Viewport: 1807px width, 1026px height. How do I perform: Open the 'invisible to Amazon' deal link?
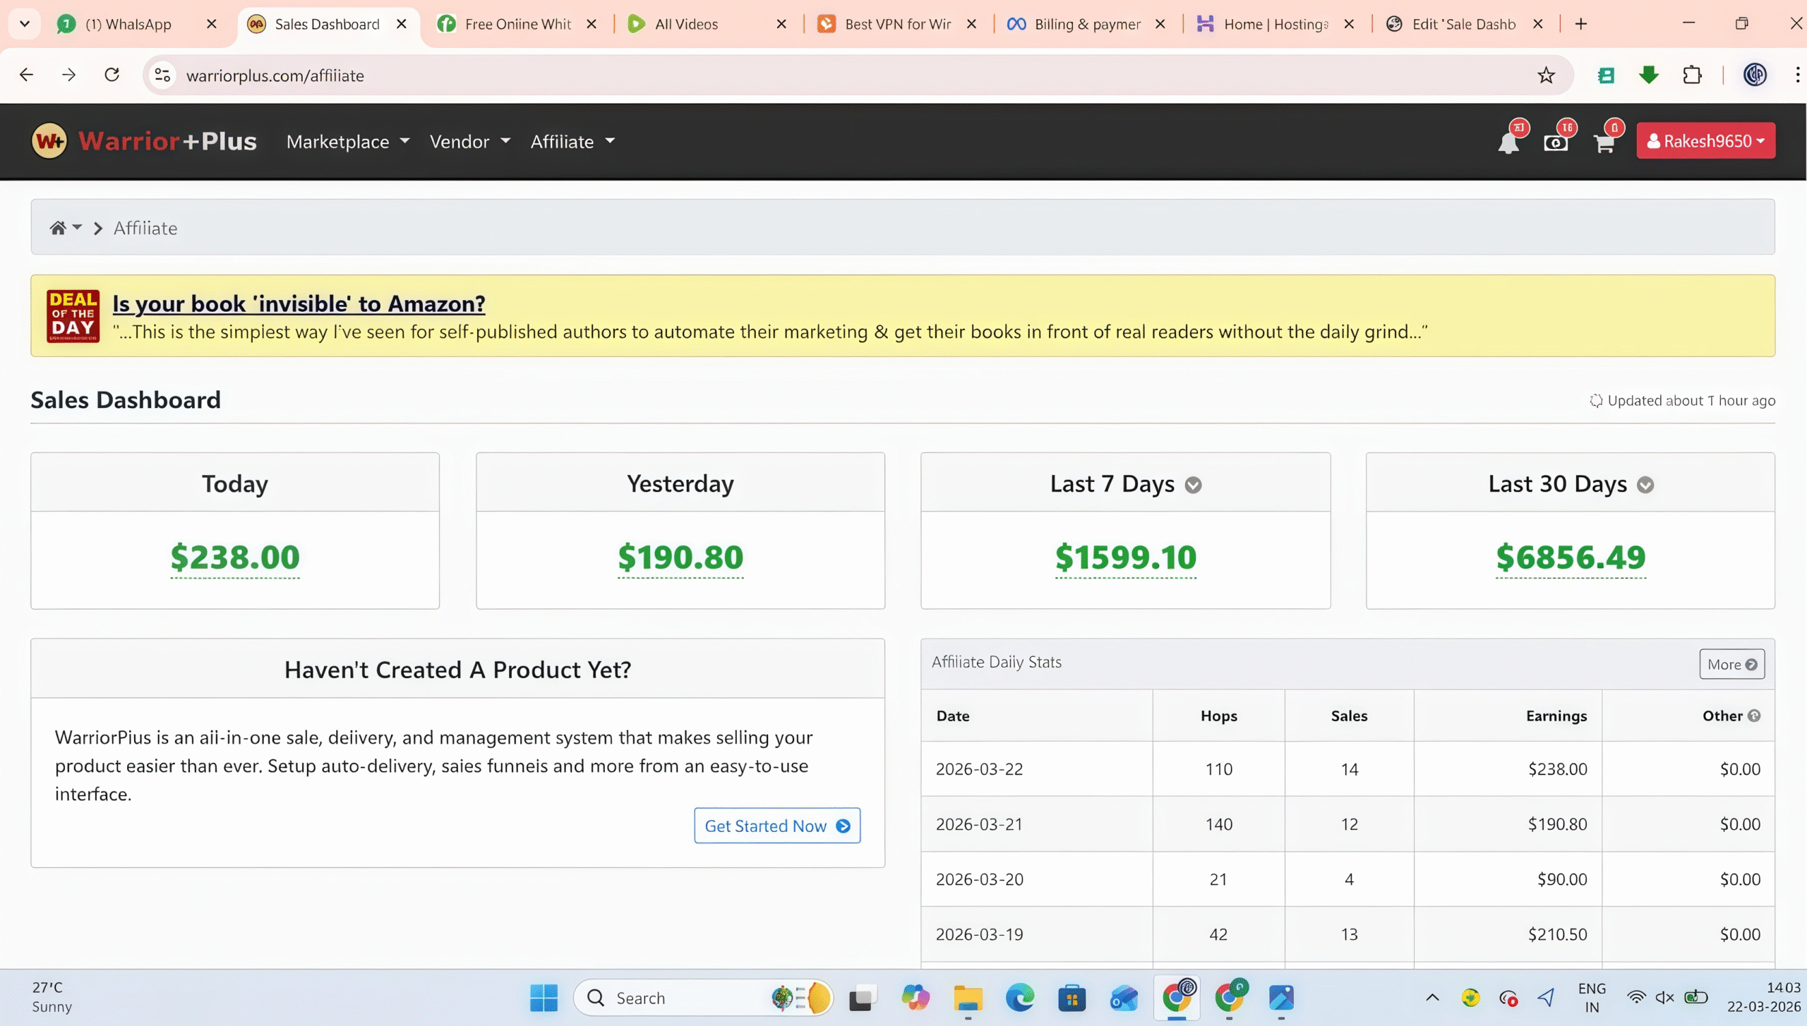tap(299, 303)
